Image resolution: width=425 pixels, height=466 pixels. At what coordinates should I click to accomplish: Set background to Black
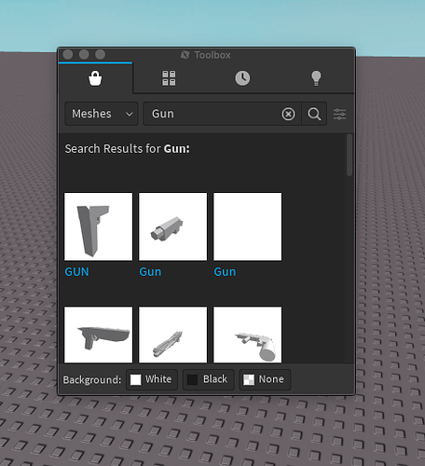pyautogui.click(x=209, y=379)
